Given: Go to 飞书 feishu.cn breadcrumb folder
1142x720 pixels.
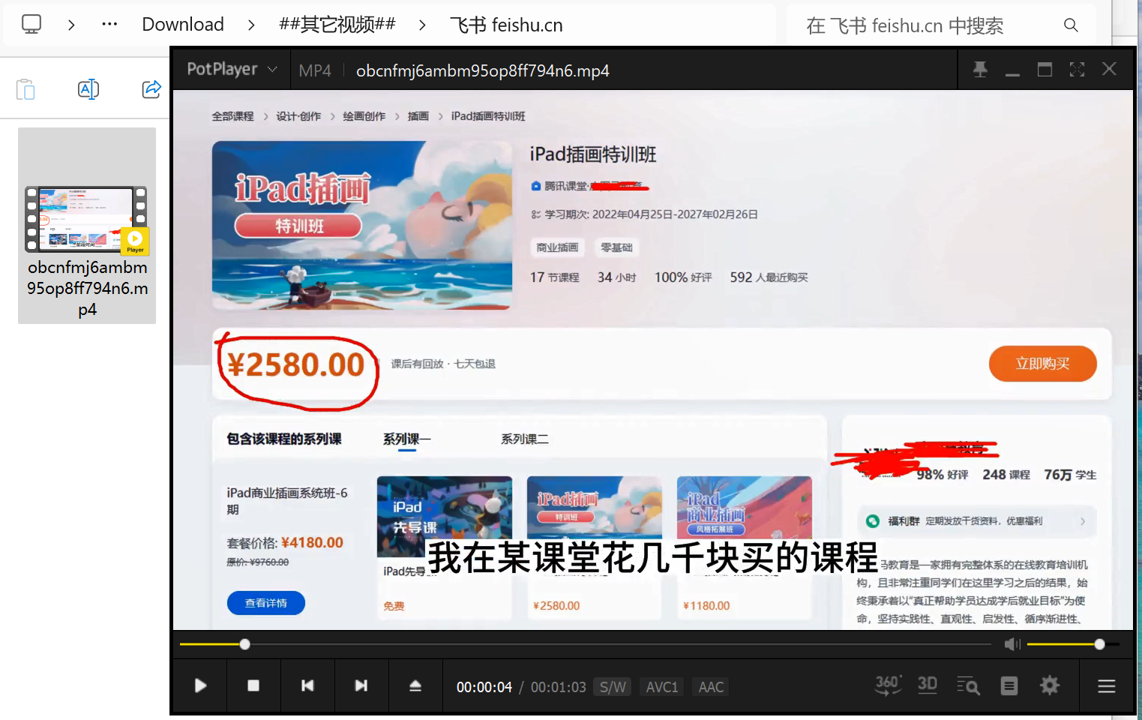Looking at the screenshot, I should pos(506,25).
